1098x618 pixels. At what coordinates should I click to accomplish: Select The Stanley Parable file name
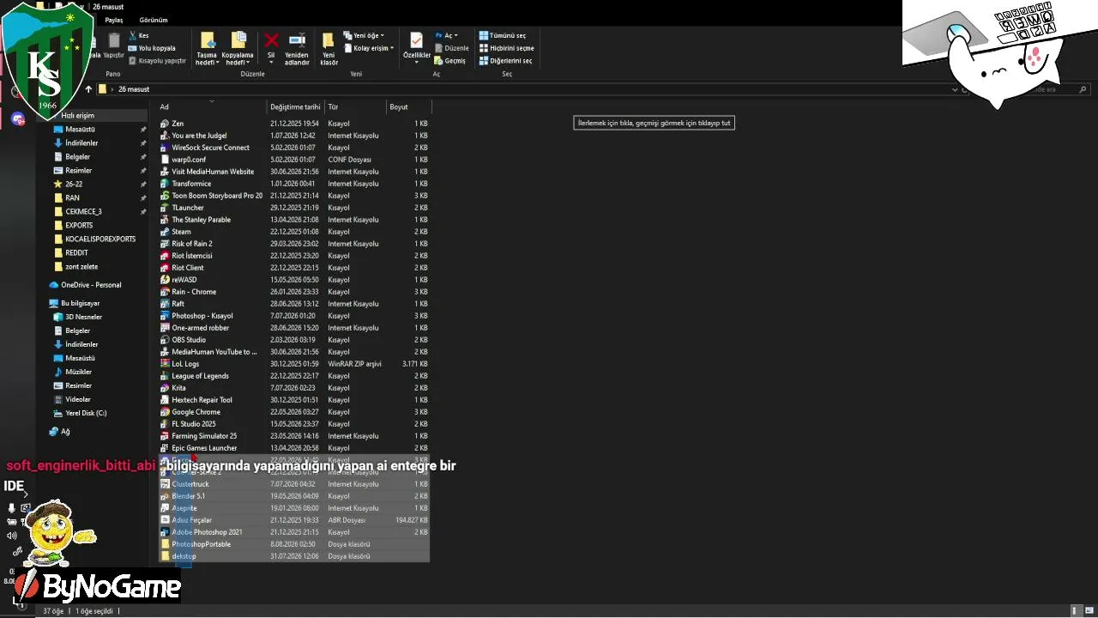(201, 220)
